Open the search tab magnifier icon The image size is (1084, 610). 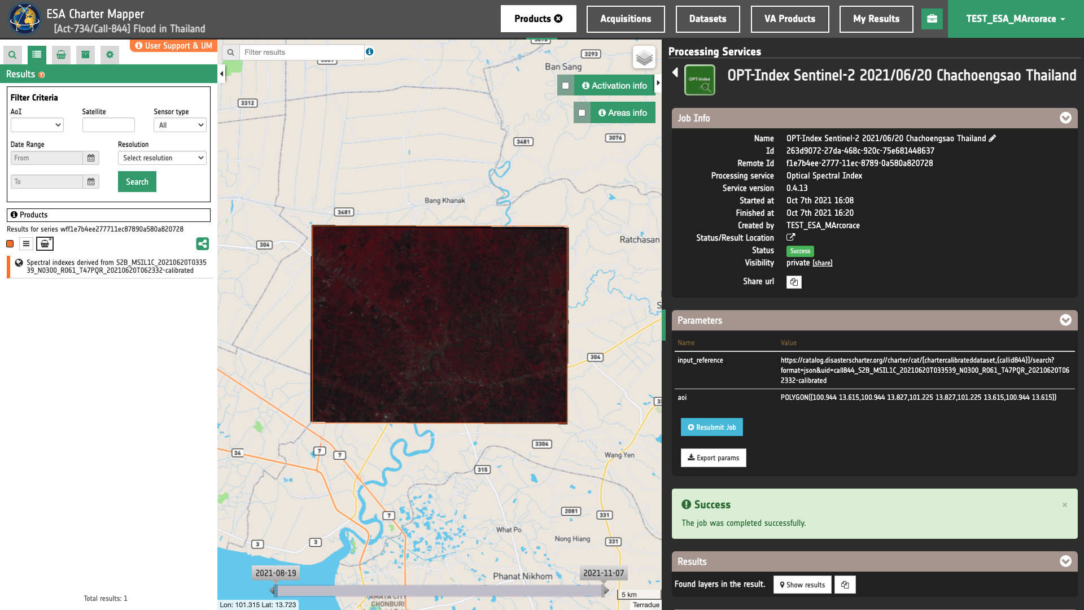coord(12,55)
